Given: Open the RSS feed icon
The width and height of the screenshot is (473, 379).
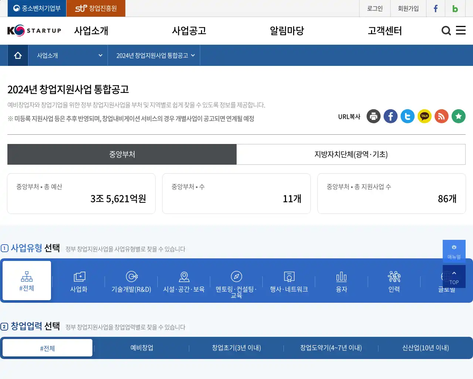Looking at the screenshot, I should pyautogui.click(x=441, y=116).
